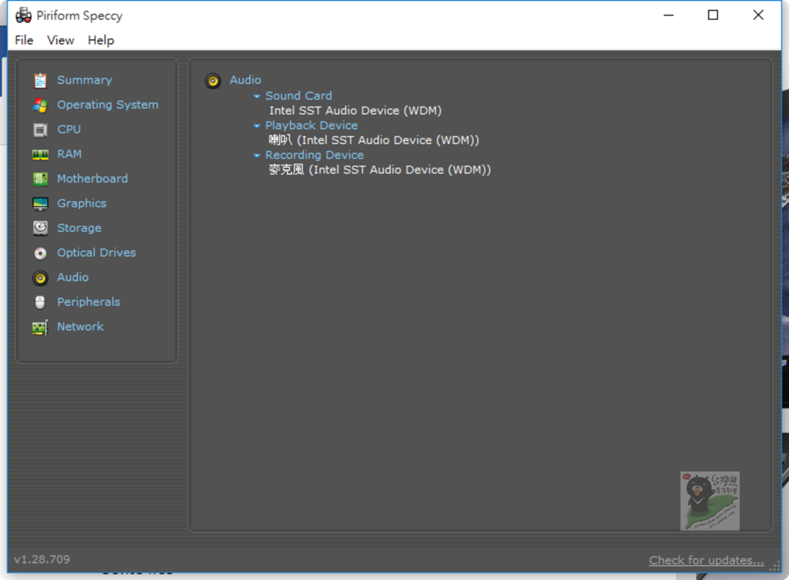The height and width of the screenshot is (580, 789).
Task: Click the version v1.28.709 text
Action: tap(42, 559)
